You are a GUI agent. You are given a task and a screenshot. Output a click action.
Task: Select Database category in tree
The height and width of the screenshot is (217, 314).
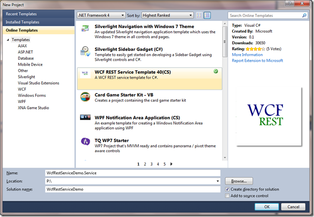click(x=26, y=58)
